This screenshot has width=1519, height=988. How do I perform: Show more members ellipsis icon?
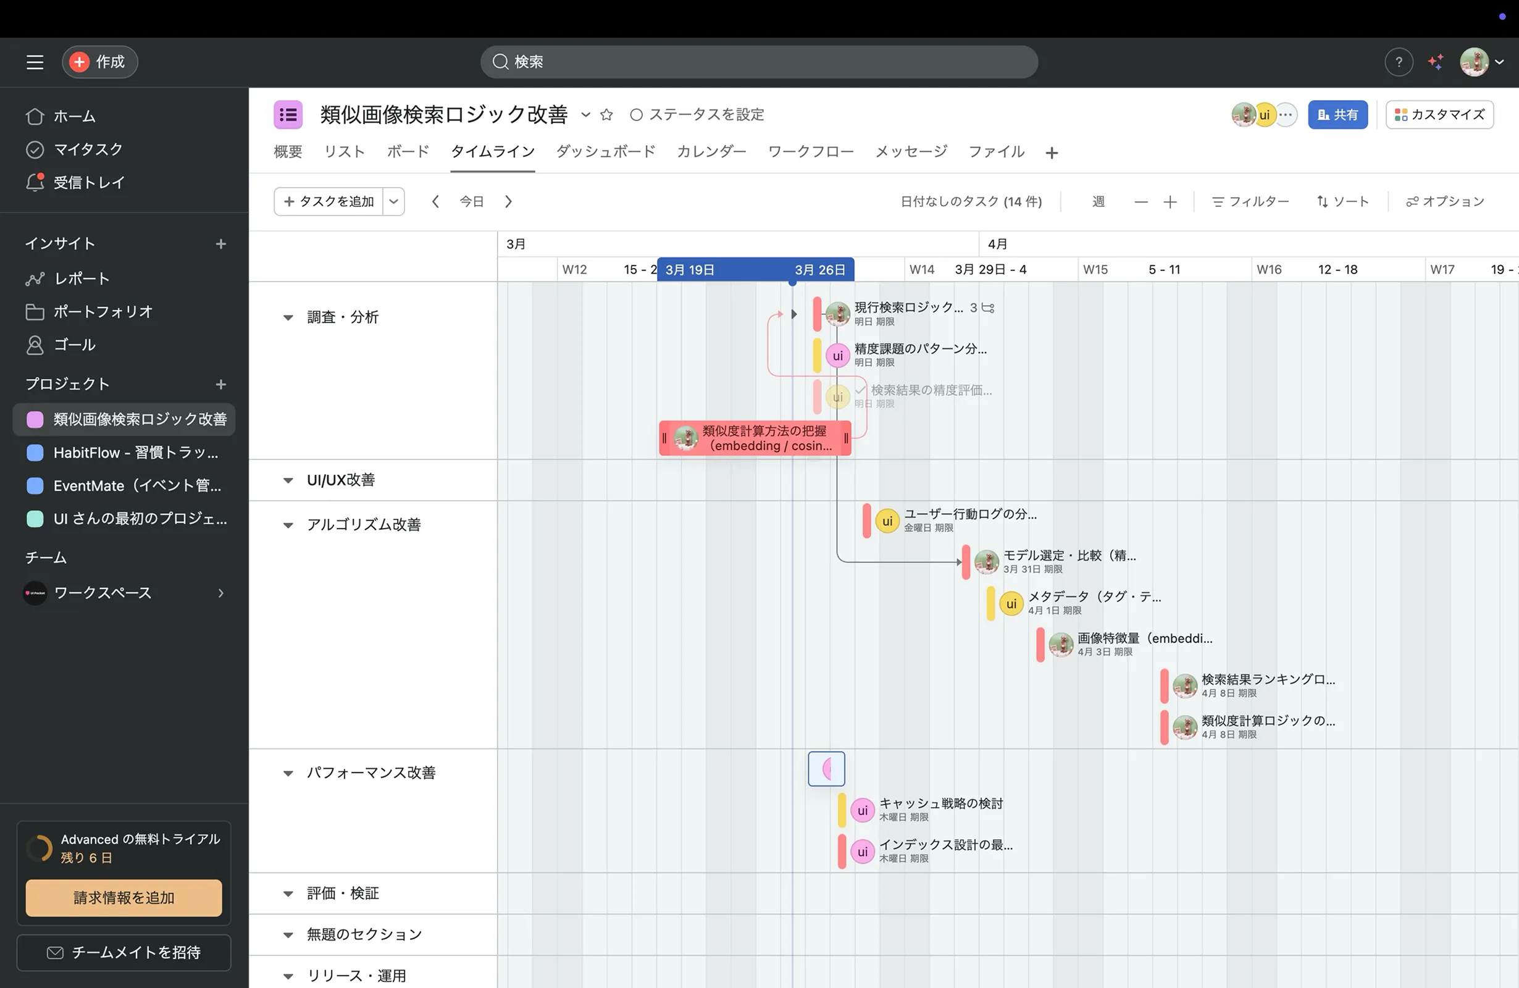(1286, 115)
